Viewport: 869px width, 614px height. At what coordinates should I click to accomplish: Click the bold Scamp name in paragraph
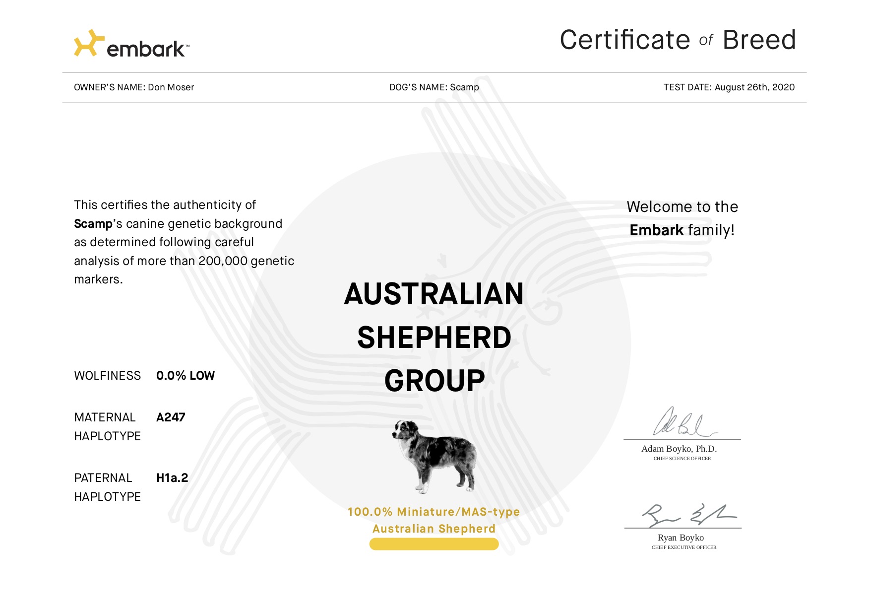point(93,224)
